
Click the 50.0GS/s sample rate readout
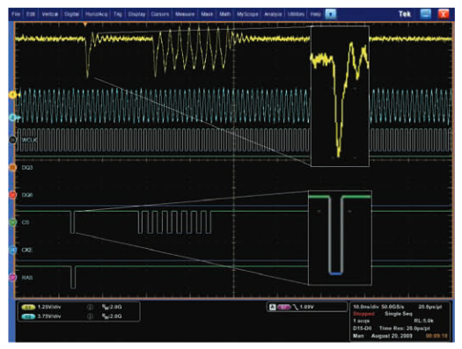coord(392,307)
